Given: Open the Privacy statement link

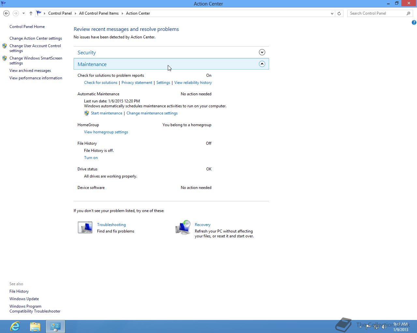Looking at the screenshot, I should click(x=137, y=83).
